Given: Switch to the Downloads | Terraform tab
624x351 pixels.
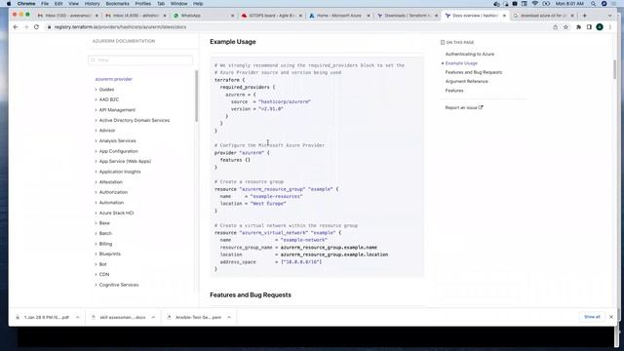Looking at the screenshot, I should tap(407, 16).
